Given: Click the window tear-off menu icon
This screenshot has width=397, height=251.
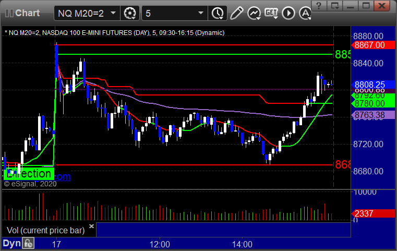Looking at the screenshot, I should tap(335, 6).
